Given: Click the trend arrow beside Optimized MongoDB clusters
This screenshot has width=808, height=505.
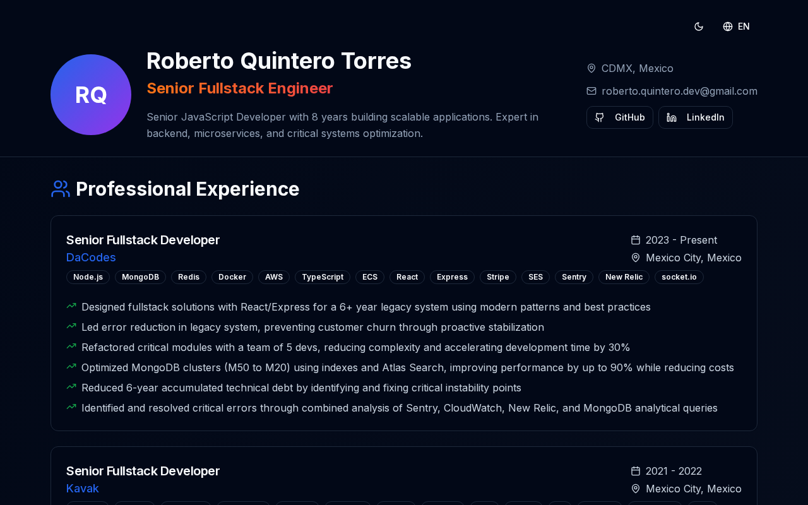Looking at the screenshot, I should pyautogui.click(x=71, y=367).
